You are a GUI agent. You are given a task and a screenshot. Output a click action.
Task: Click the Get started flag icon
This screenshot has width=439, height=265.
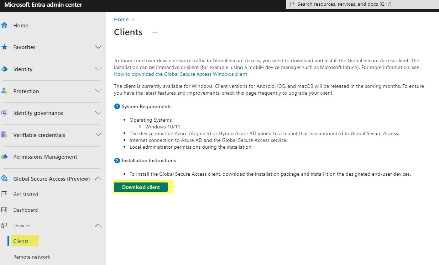(4, 194)
